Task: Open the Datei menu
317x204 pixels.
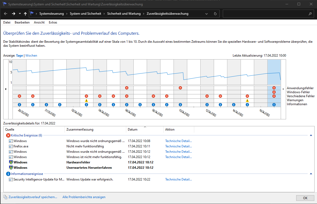Action: point(7,22)
